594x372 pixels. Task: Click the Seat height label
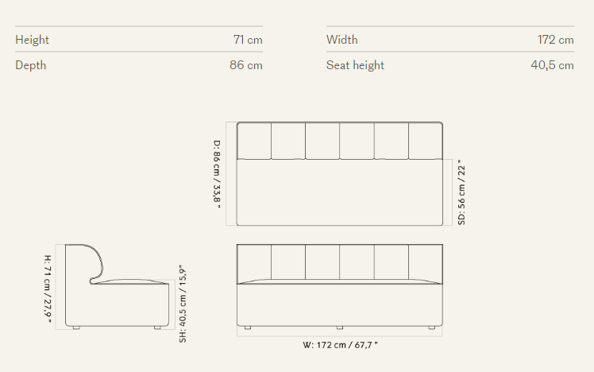[x=355, y=65]
